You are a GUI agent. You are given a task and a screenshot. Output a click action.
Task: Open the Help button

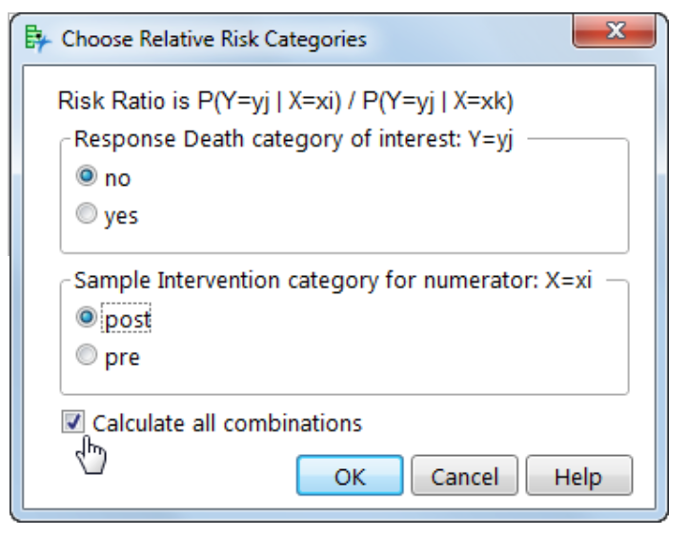[x=579, y=476]
